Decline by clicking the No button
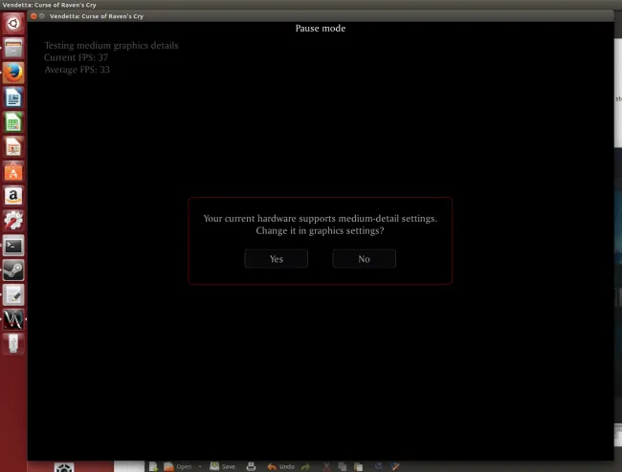 [365, 259]
